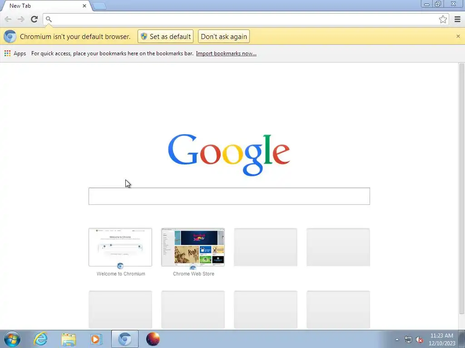Switch to the Chromium taskbar button
Image resolution: width=465 pixels, height=348 pixels.
coord(124,339)
